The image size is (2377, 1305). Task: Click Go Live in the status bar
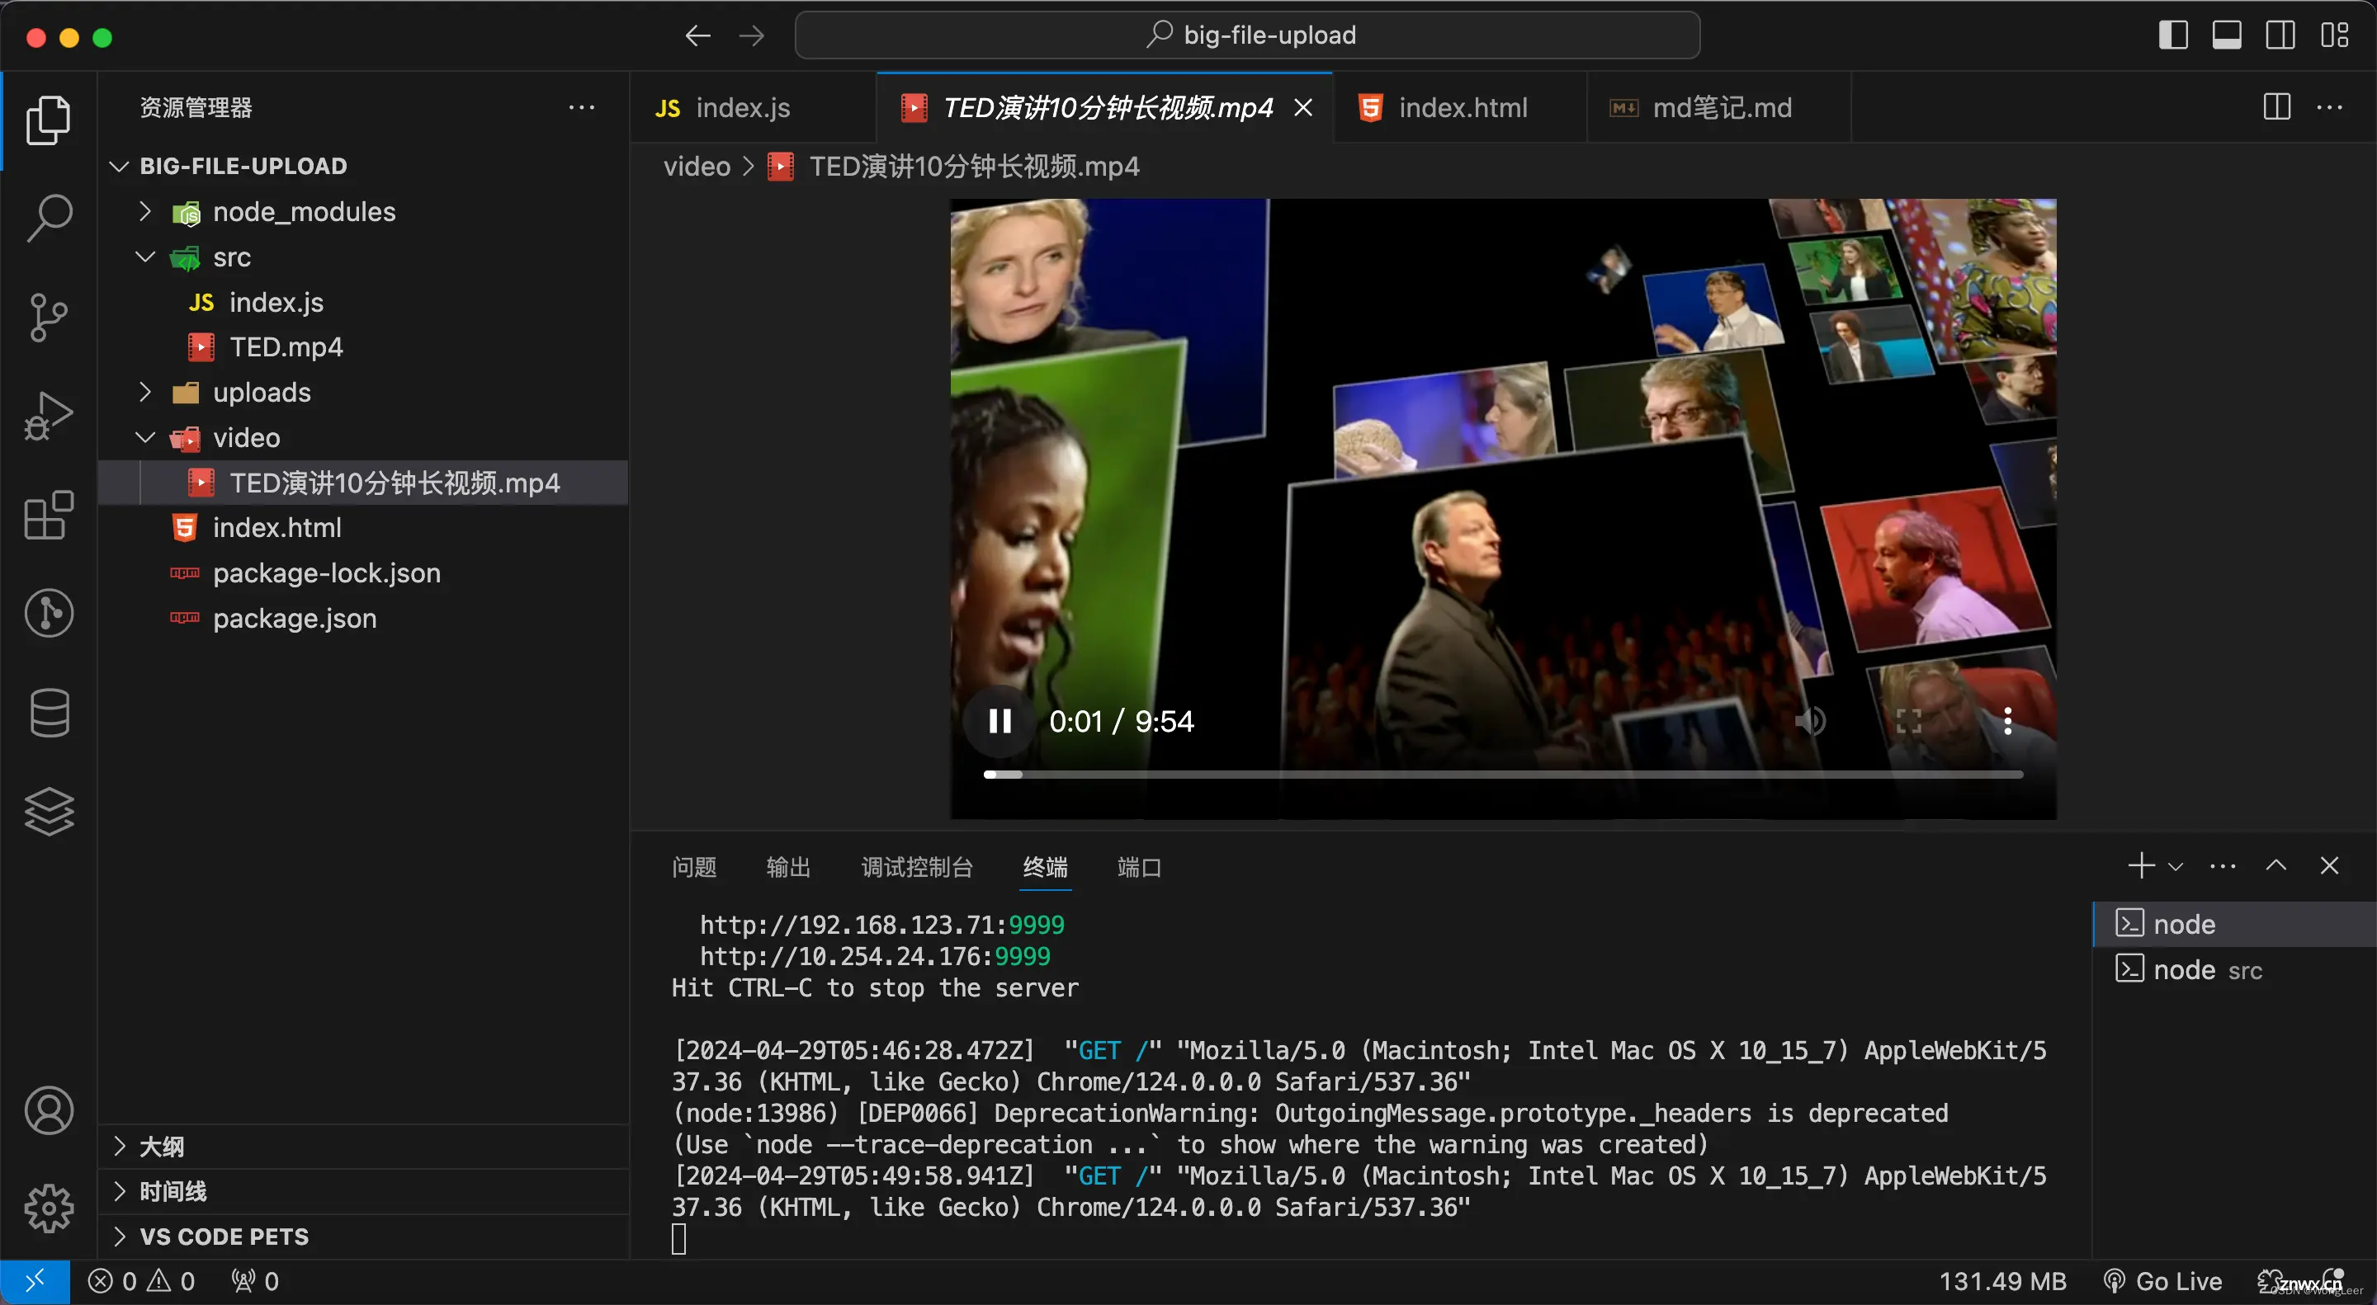click(2162, 1281)
